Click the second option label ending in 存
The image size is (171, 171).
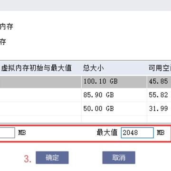tap(3, 42)
